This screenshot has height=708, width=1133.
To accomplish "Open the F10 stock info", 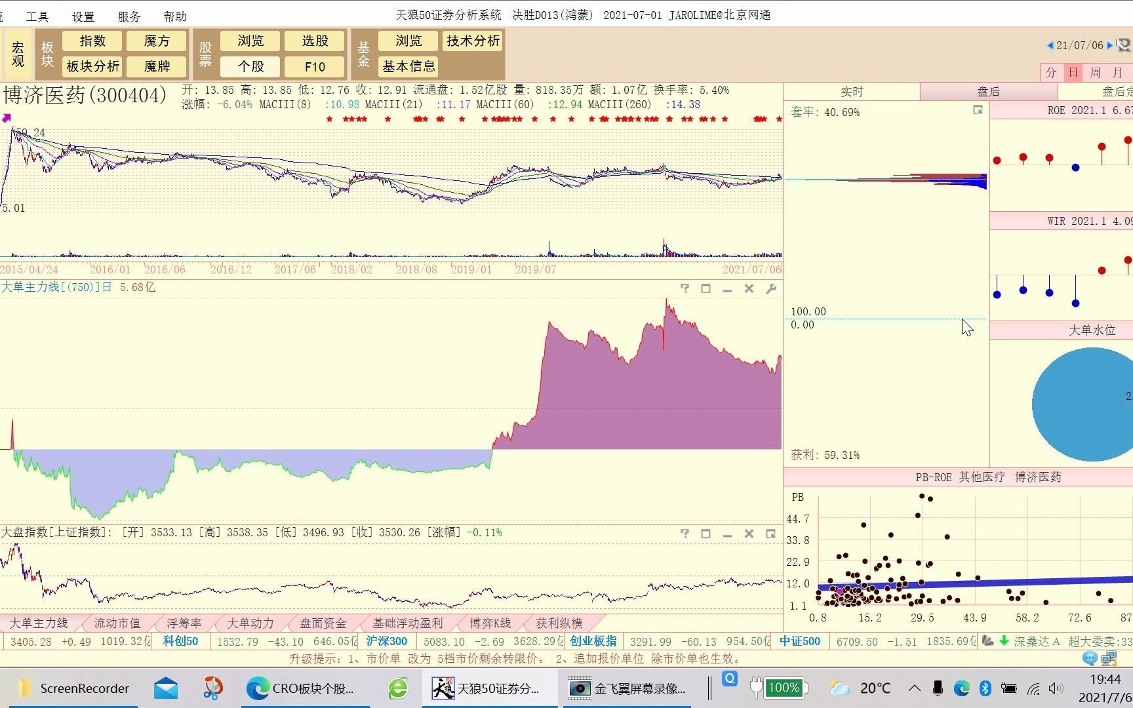I will pyautogui.click(x=315, y=66).
